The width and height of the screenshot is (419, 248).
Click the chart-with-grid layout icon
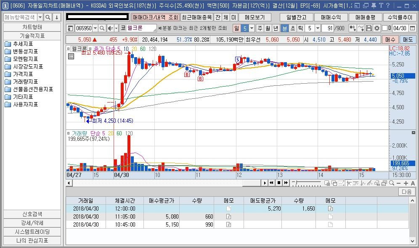click(x=327, y=183)
